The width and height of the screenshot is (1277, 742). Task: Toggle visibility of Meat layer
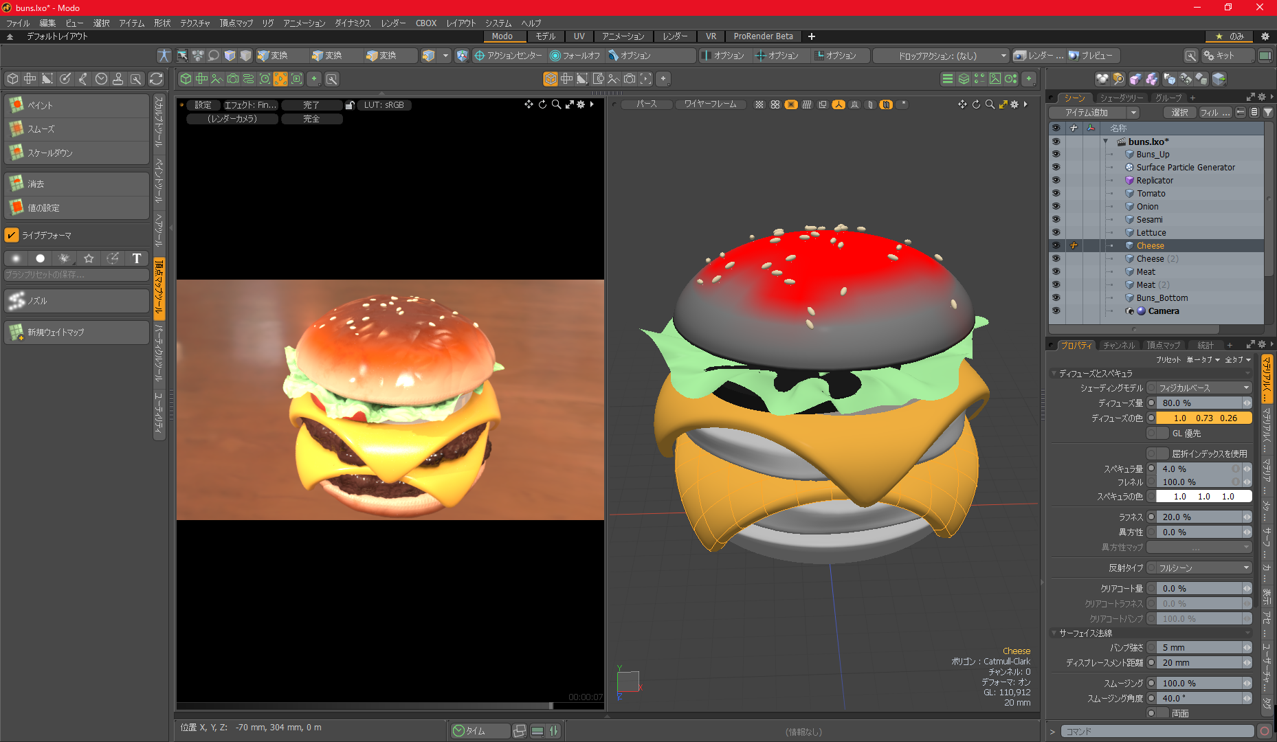1056,272
